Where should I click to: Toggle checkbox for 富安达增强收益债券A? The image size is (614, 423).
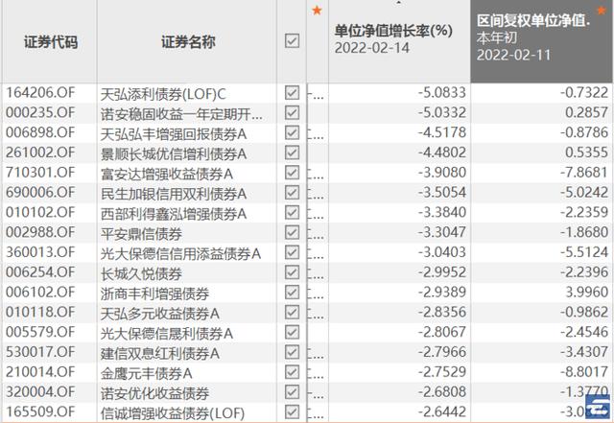[292, 173]
